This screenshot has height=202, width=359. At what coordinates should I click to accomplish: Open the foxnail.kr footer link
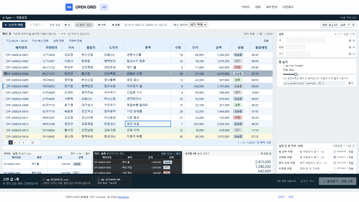(x=123, y=197)
